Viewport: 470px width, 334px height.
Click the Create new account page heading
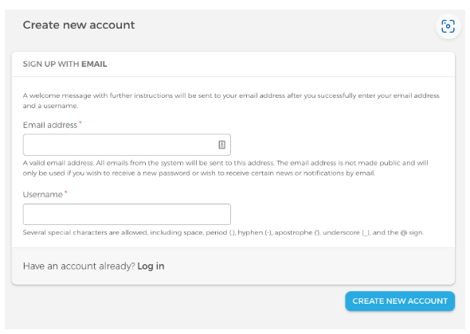(x=79, y=25)
